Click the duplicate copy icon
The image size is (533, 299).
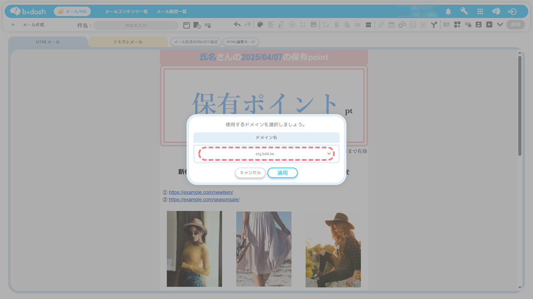[347, 25]
